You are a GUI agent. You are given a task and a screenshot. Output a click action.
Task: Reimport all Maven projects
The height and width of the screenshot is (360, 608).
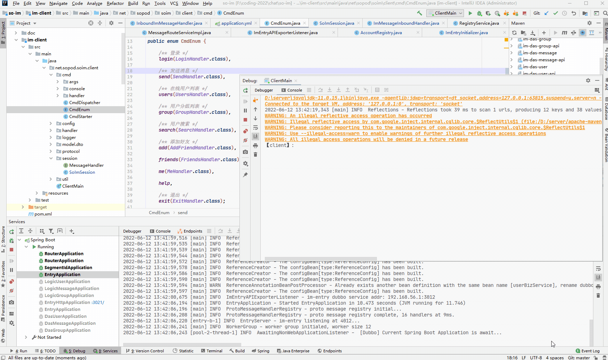[x=514, y=33]
